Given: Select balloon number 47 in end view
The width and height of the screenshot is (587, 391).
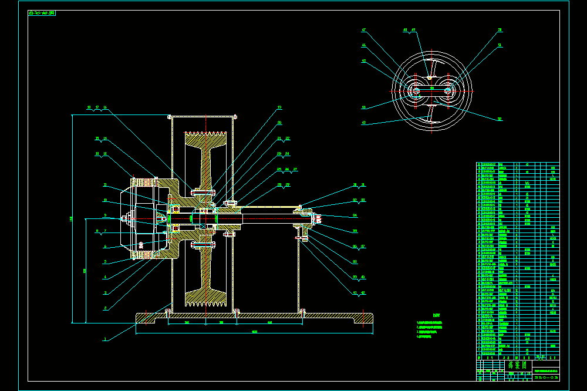Looking at the screenshot, I should click(x=363, y=30).
